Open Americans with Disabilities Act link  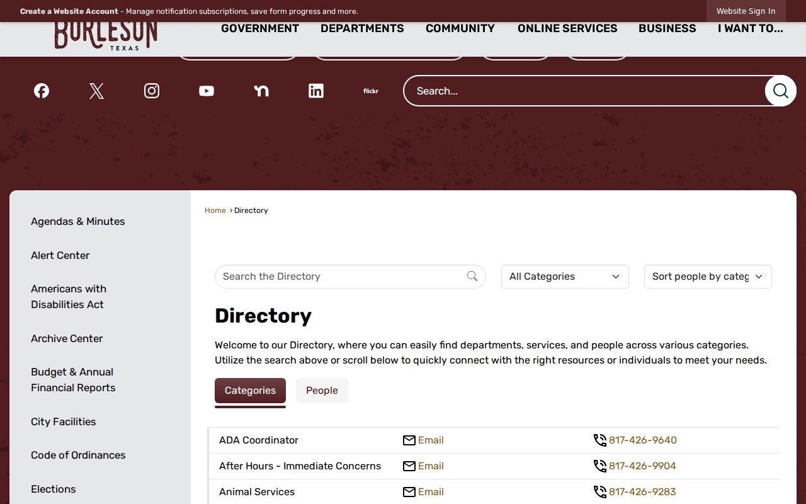pyautogui.click(x=69, y=297)
